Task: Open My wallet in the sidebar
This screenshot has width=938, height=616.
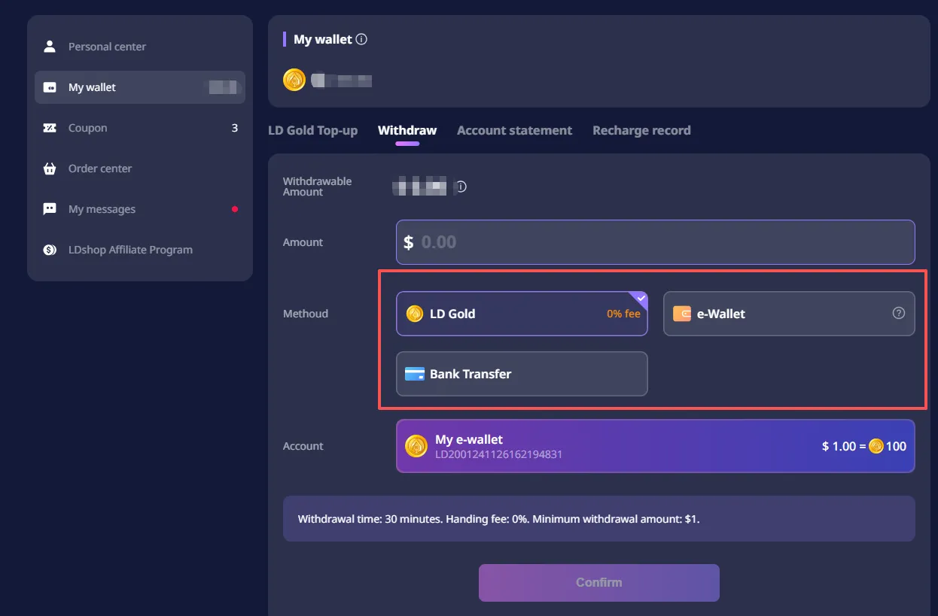Action: (x=93, y=87)
